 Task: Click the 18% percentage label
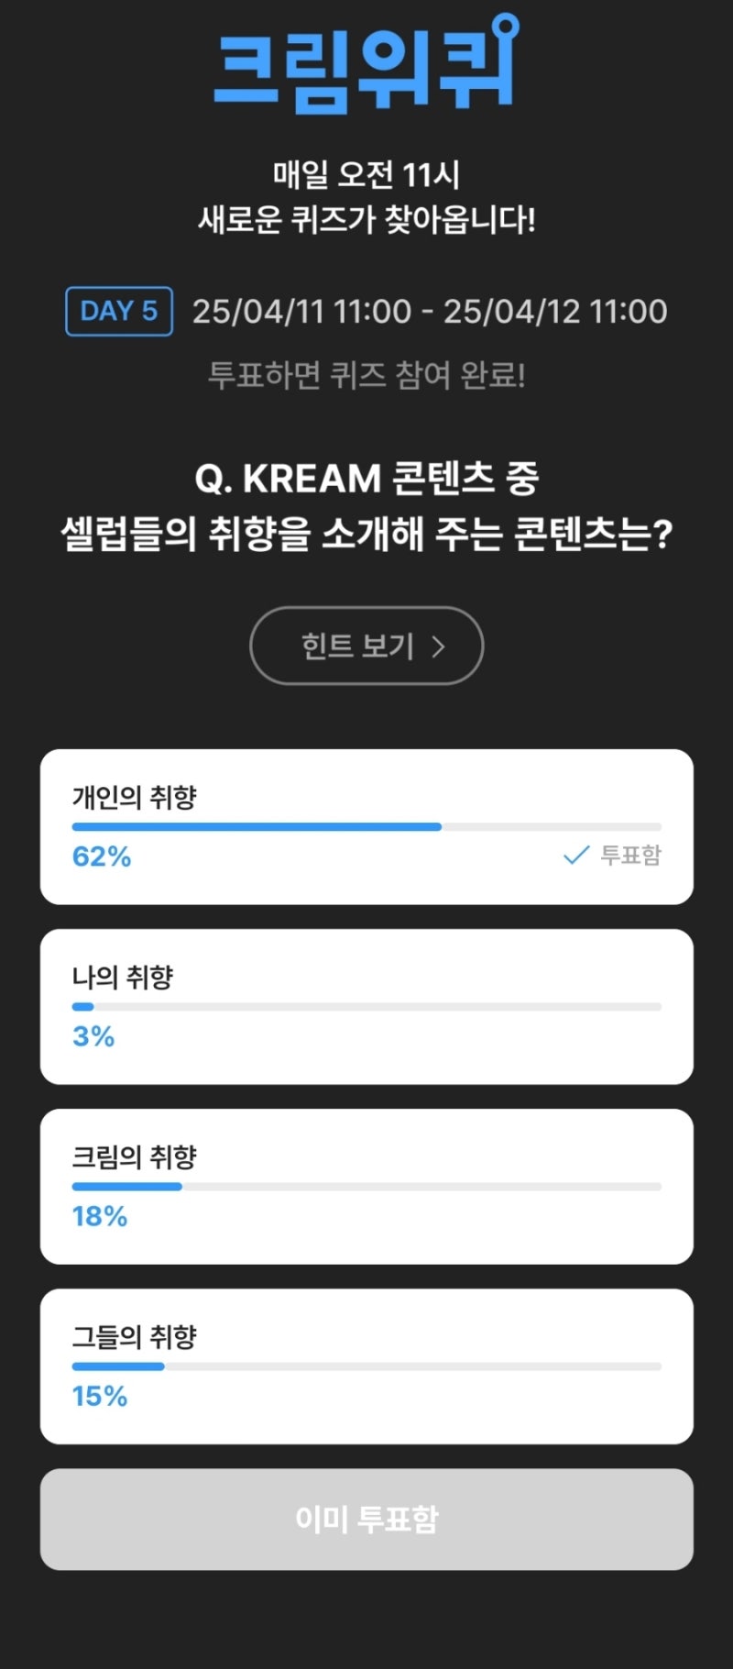pos(100,1216)
